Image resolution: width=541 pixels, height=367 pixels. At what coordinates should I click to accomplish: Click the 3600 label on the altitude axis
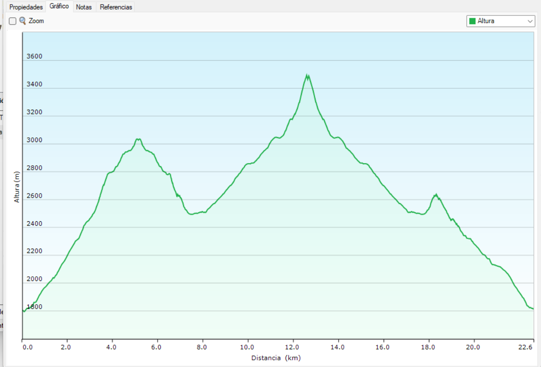click(x=35, y=57)
